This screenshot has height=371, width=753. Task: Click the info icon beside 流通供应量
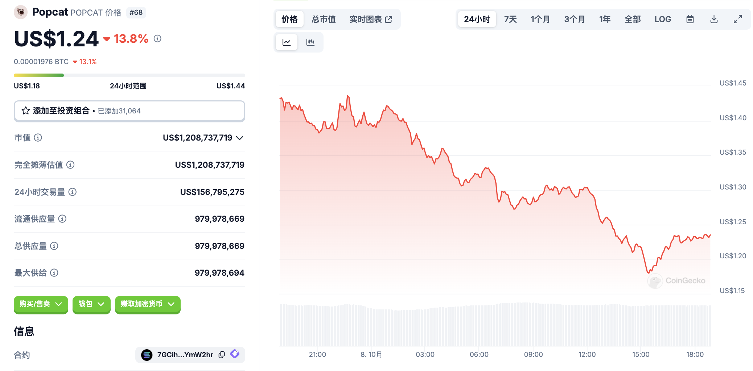tap(62, 219)
